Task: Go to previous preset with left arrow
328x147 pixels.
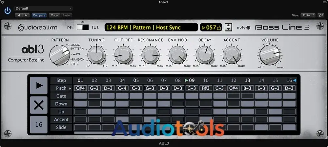Action: point(19,15)
